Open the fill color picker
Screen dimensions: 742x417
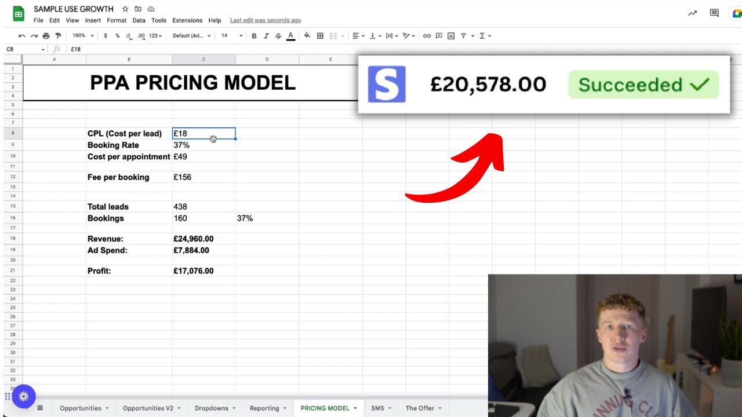(307, 36)
